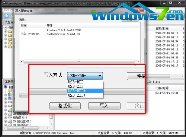Select the row dated 2009-06-11 05:44
Image resolution: width=186 pixels, height=137 pixels.
pos(167,53)
